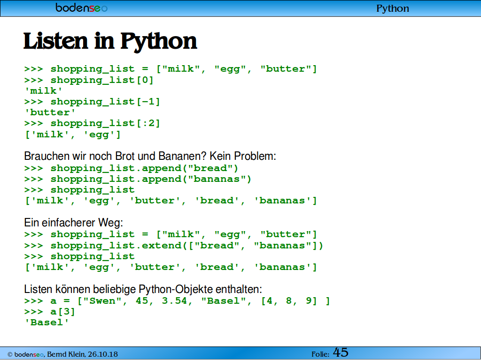Image resolution: width=481 pixels, height=360 pixels.
Task: Click the line shopping_list.append("bread")
Action: coord(132,168)
